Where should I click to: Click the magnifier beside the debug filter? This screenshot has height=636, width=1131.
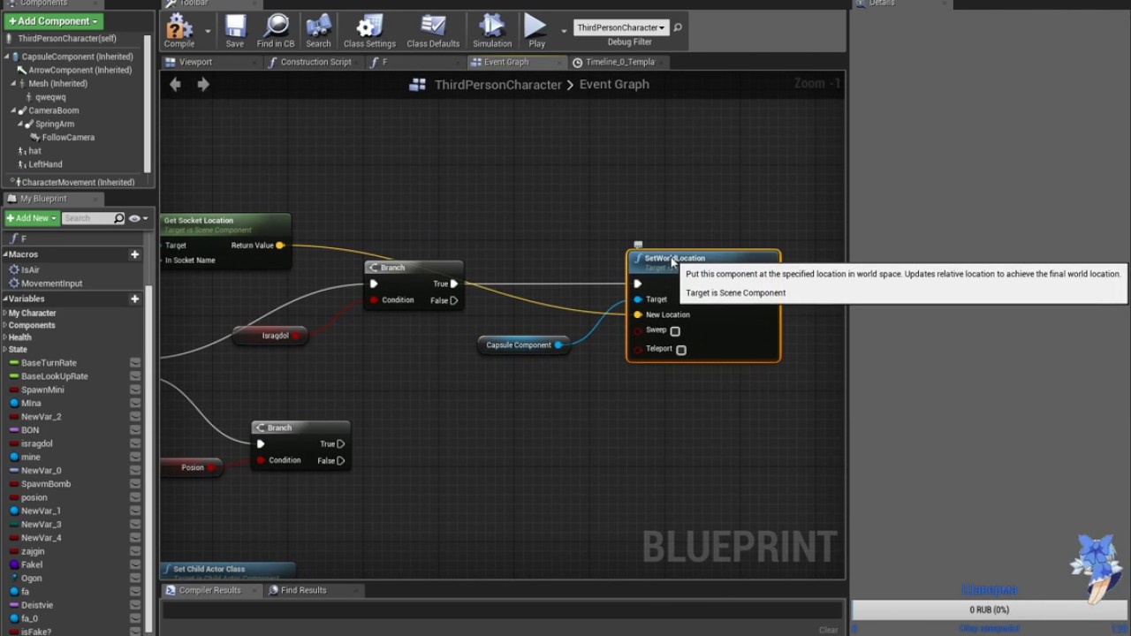(x=678, y=27)
